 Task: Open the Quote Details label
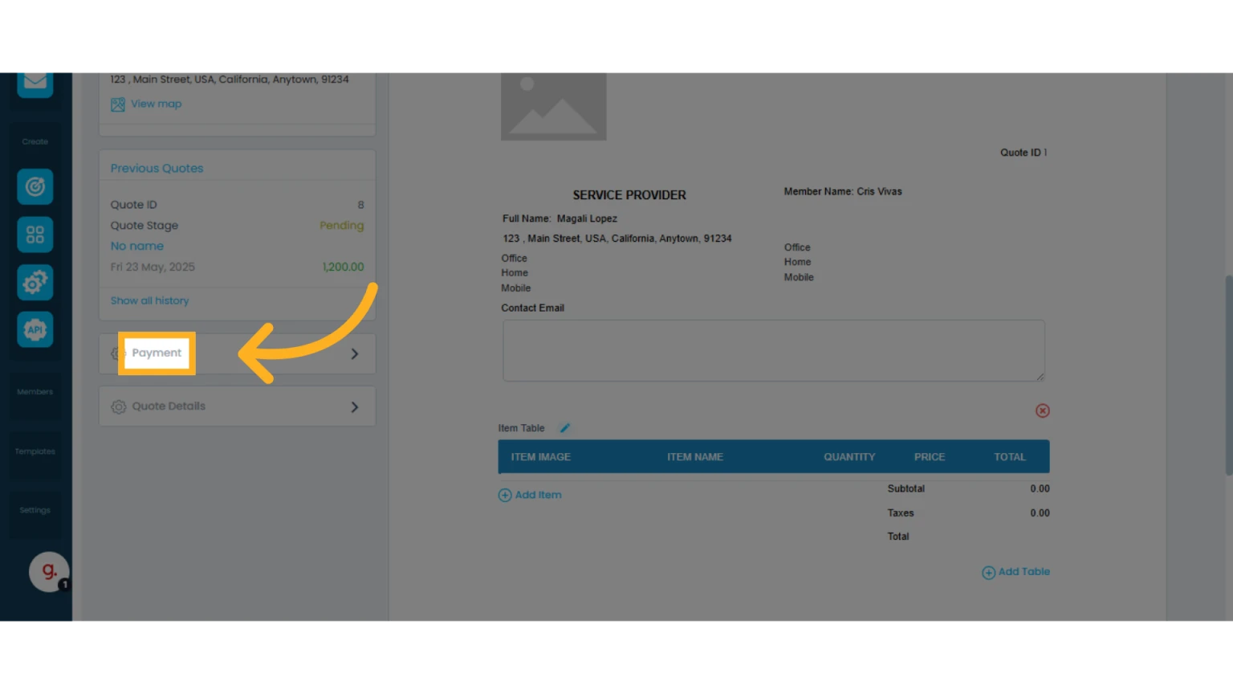(x=169, y=406)
